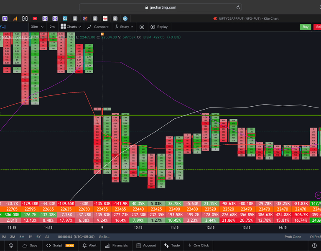Screen dimensions: 321x251
Task: Click the green Buy button
Action: [306, 27]
